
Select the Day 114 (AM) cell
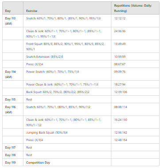click(x=13, y=74)
